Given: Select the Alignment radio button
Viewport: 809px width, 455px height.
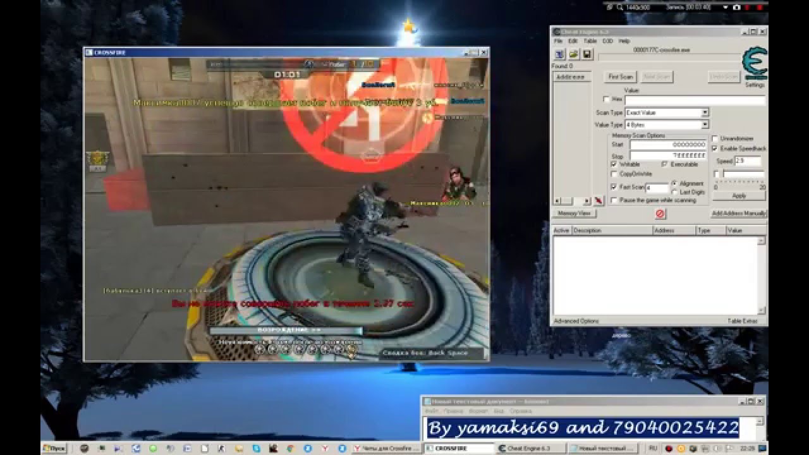Looking at the screenshot, I should pyautogui.click(x=675, y=184).
